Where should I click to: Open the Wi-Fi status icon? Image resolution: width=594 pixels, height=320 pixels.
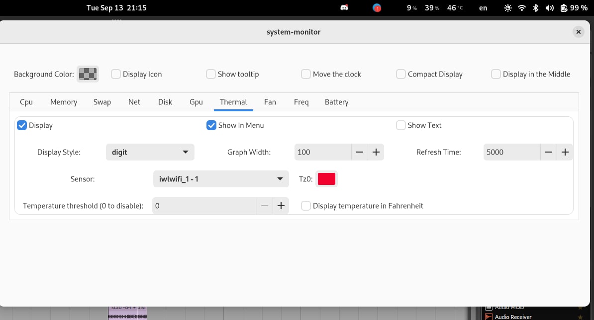coord(522,7)
